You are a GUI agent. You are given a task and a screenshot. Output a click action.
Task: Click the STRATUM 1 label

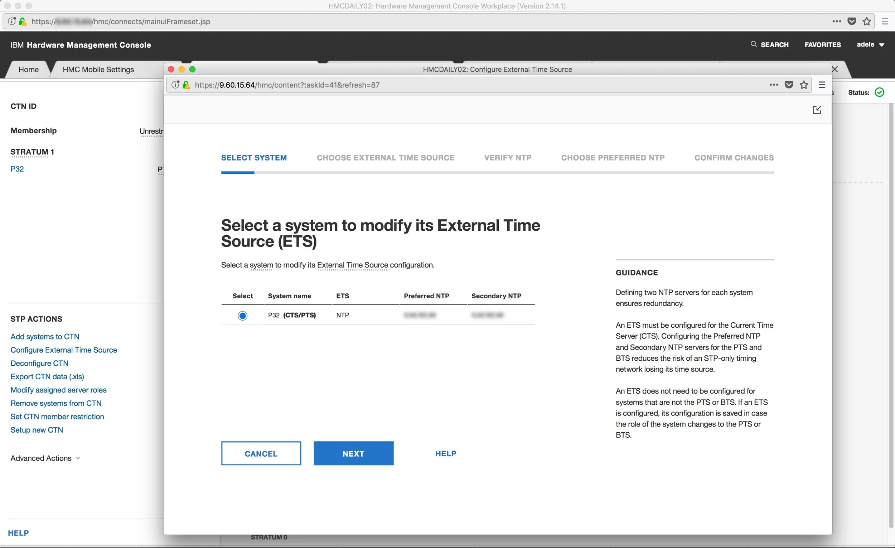coord(32,152)
